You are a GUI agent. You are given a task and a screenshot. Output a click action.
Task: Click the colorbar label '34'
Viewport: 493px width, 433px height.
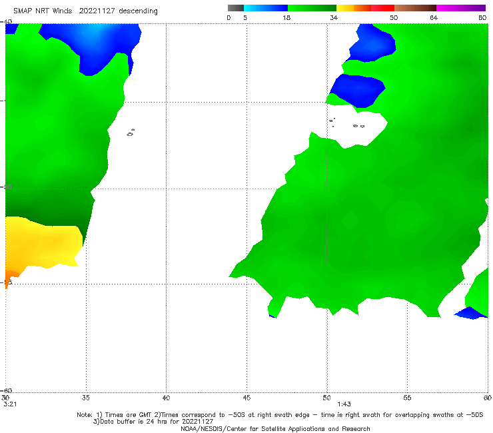[x=334, y=18]
